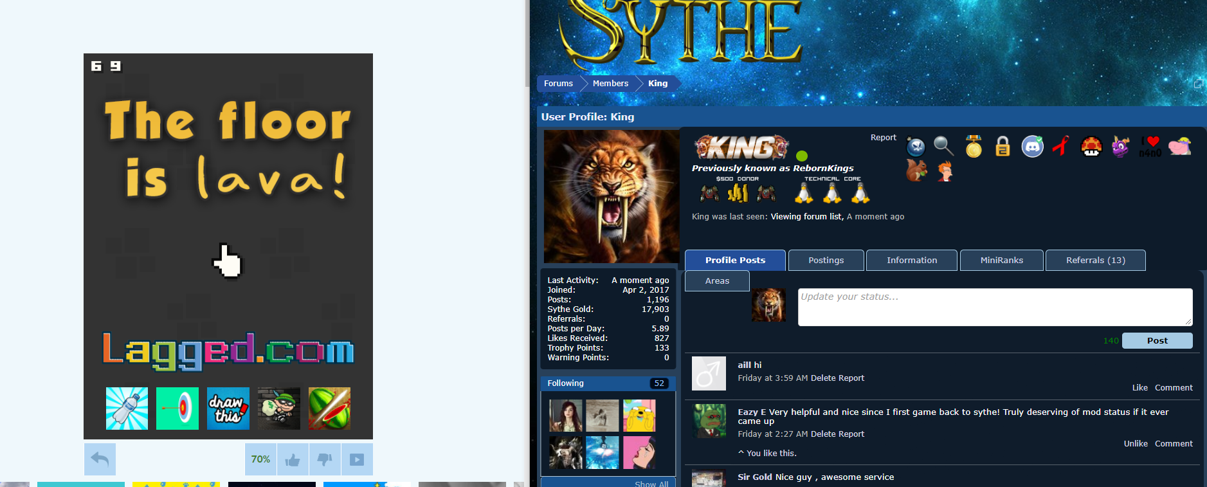Click the 70% rating indicator
The width and height of the screenshot is (1207, 487).
(x=260, y=459)
